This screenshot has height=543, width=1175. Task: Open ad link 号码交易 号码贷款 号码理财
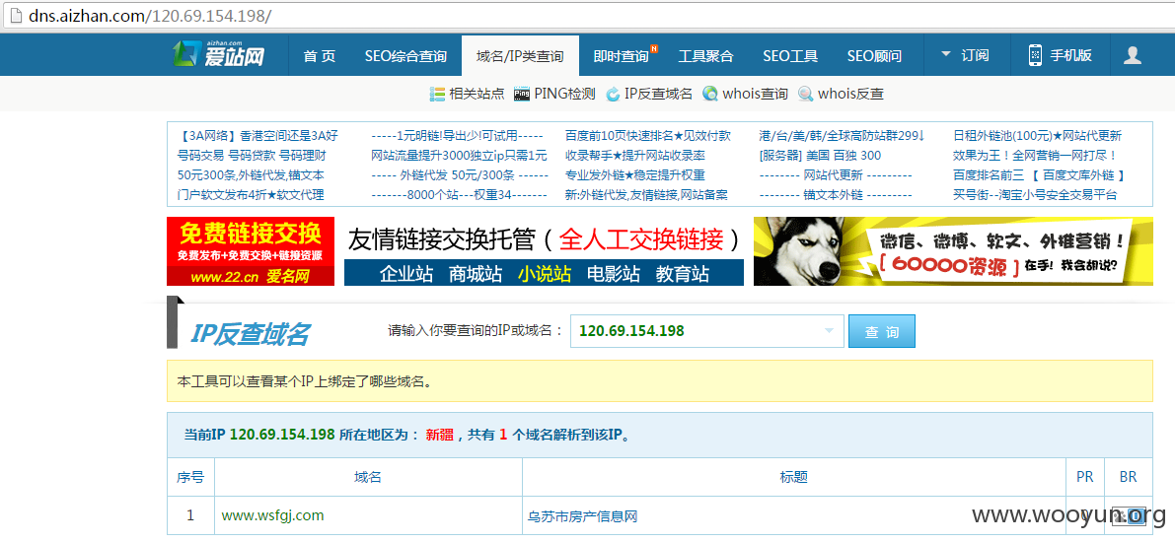[252, 156]
